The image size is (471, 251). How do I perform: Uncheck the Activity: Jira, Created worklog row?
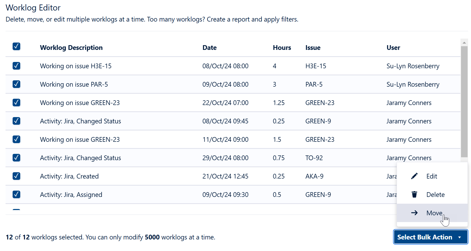point(16,176)
